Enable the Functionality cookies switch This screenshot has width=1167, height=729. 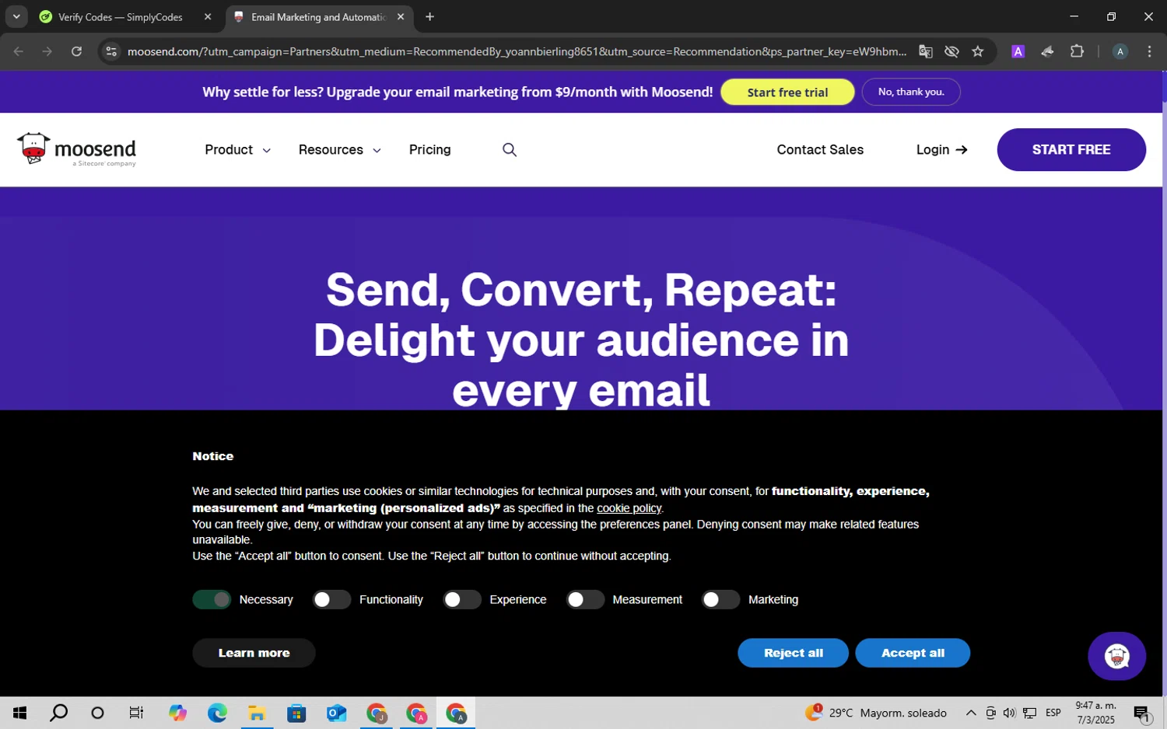point(331,599)
